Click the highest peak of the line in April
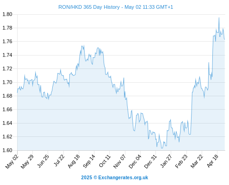Viewport: 229px width, 185px height. click(219, 18)
